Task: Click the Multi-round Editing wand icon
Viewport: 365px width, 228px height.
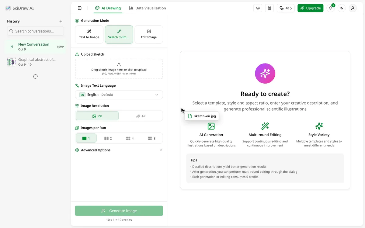Action: (265, 126)
